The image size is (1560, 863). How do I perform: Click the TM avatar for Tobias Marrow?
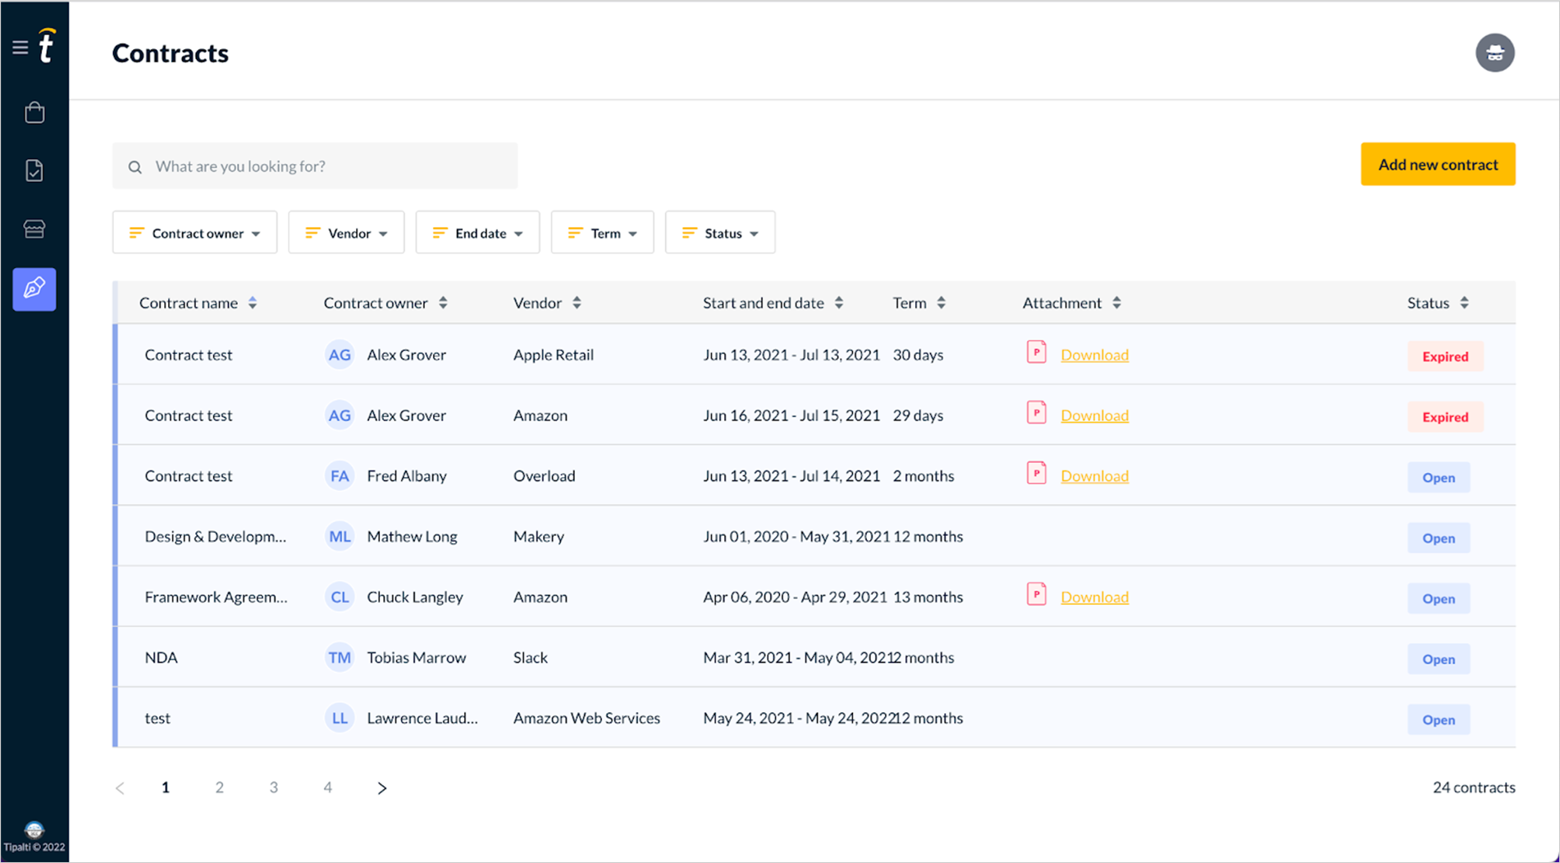pyautogui.click(x=340, y=658)
